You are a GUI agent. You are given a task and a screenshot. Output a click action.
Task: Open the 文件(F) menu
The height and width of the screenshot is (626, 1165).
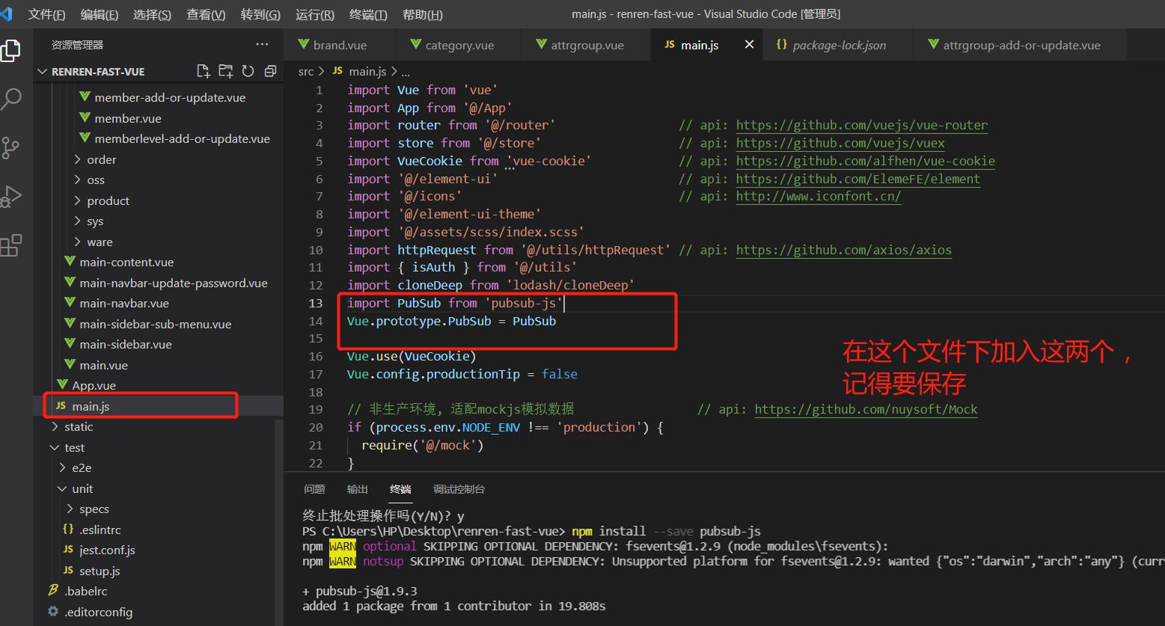[46, 14]
